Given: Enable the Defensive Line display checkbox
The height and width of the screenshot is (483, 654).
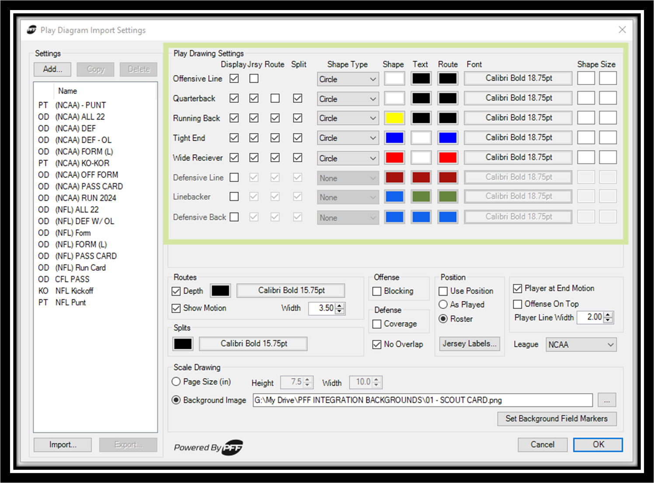Looking at the screenshot, I should (x=234, y=177).
